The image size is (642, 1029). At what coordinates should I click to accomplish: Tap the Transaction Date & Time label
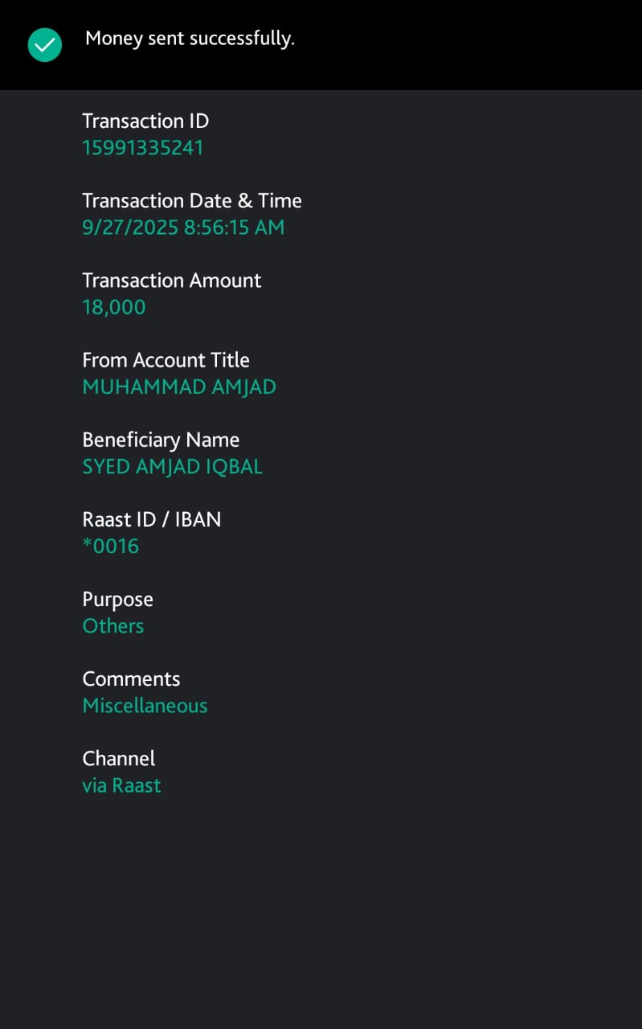click(x=192, y=201)
